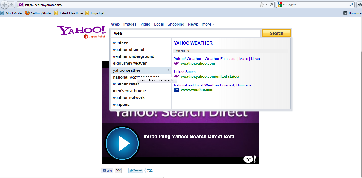The width and height of the screenshot is (362, 178).
Task: Bookmark page with the star icon
Action: (261, 5)
